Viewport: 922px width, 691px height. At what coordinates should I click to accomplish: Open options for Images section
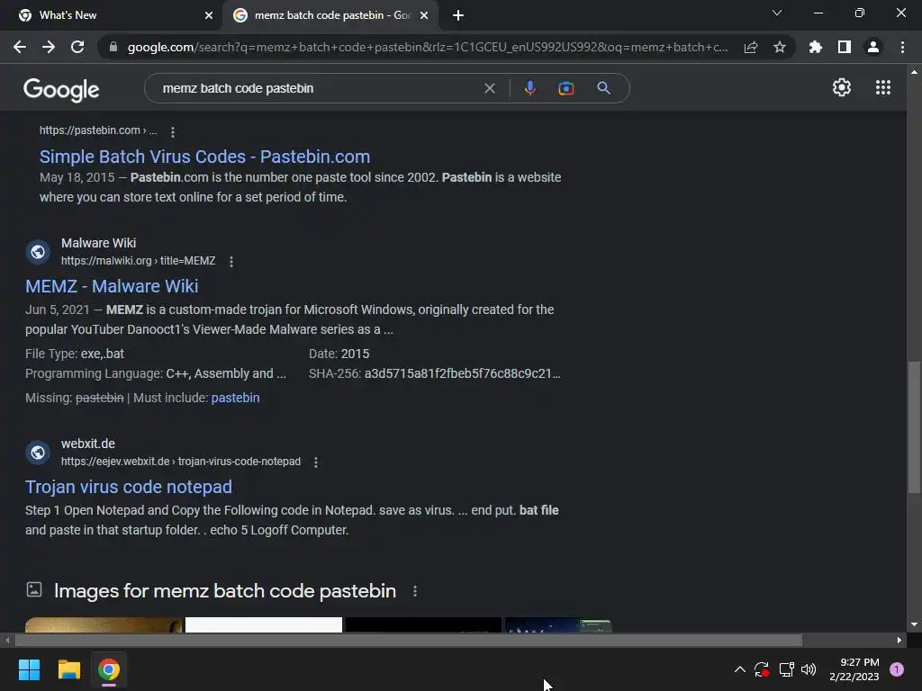pos(415,591)
